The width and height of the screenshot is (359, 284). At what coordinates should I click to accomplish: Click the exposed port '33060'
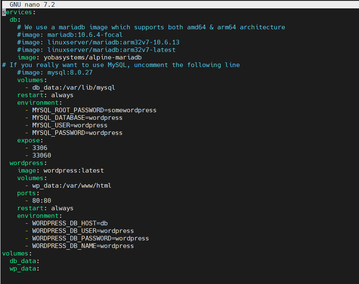pyautogui.click(x=42, y=155)
